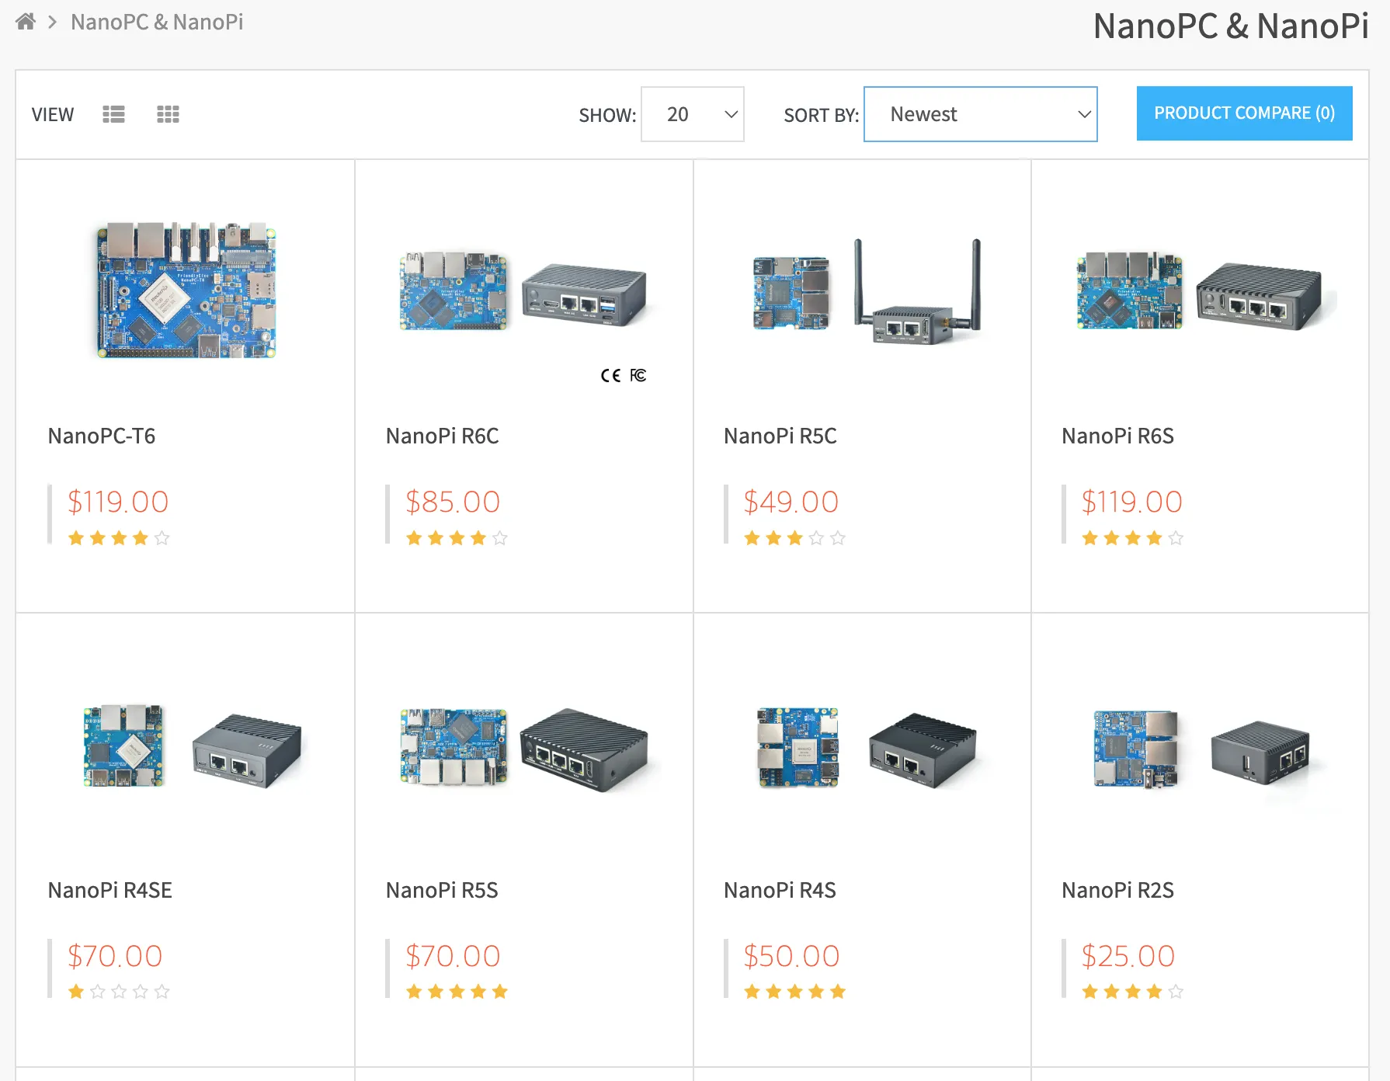This screenshot has width=1390, height=1081.
Task: Click the $119.00 price of NanoPi R6S
Action: point(1132,502)
